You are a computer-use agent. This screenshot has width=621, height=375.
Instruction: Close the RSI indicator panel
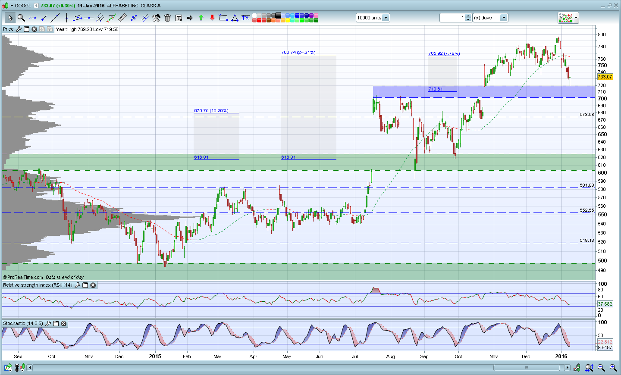click(x=93, y=285)
